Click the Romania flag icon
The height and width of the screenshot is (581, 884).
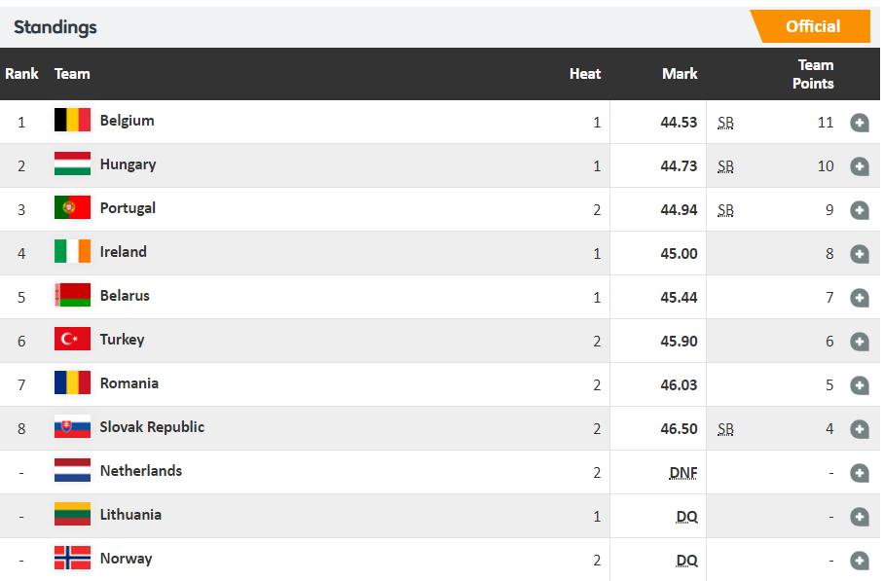coord(72,383)
